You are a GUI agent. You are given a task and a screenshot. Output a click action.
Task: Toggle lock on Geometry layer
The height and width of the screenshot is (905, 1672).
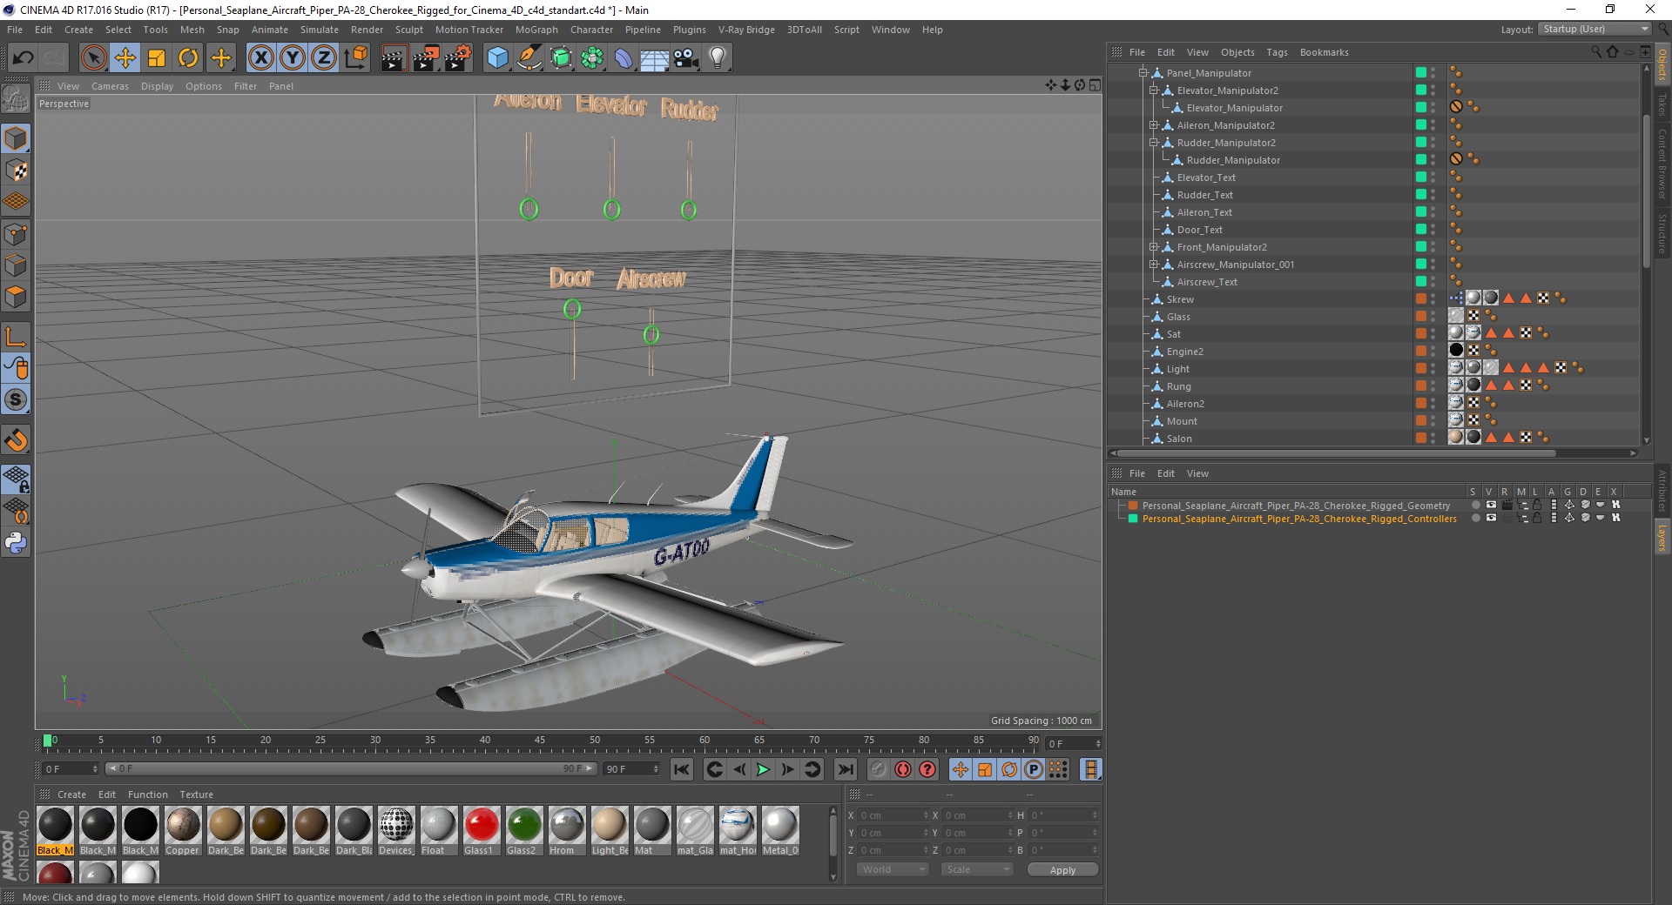pyautogui.click(x=1538, y=505)
